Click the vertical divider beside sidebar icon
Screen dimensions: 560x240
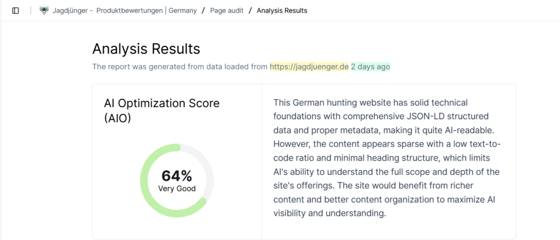point(31,10)
